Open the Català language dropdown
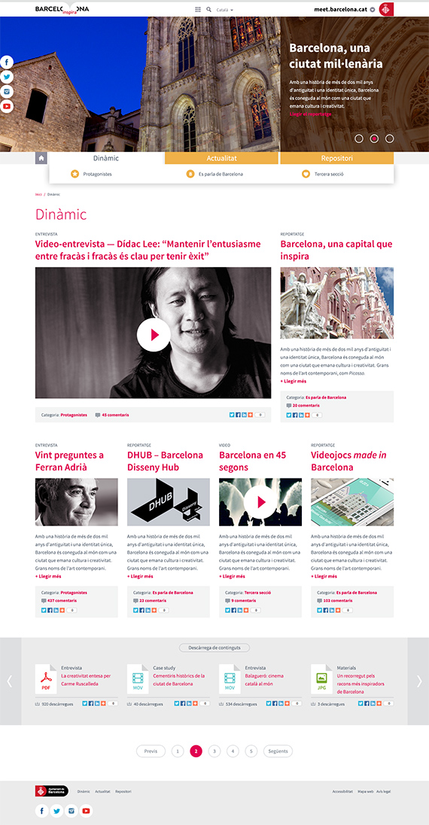 point(225,10)
